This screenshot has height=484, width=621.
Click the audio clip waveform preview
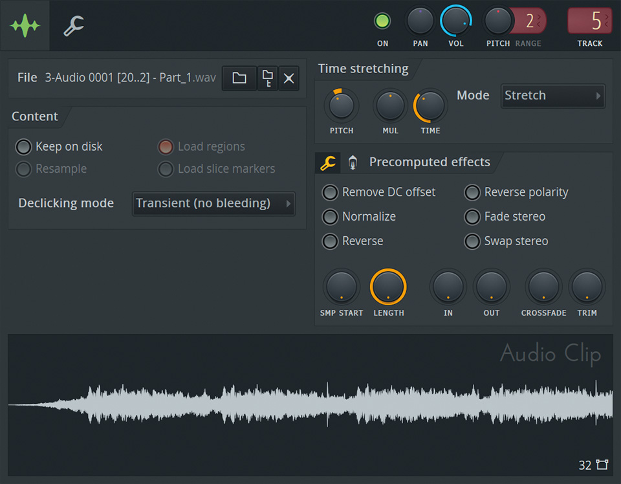click(310, 405)
